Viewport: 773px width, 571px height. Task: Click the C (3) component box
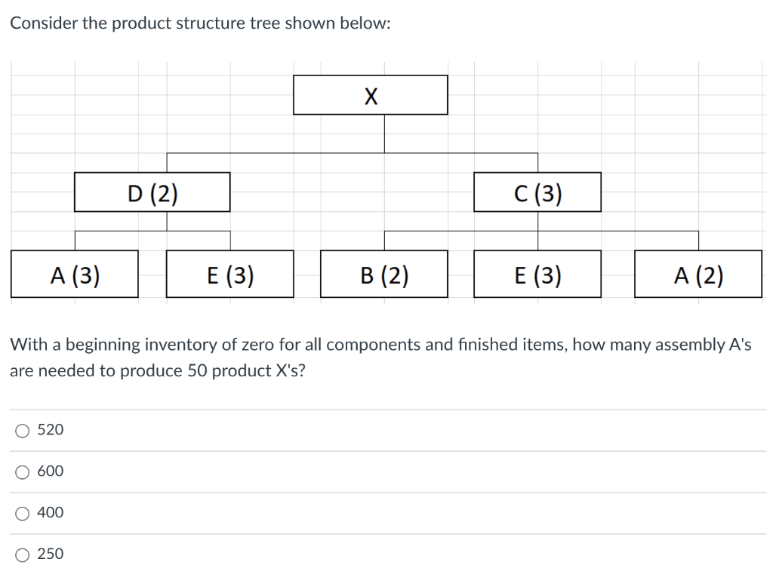coord(537,192)
